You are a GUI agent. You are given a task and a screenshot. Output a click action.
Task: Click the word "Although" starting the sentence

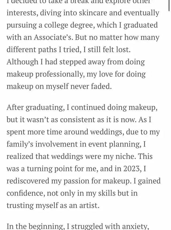[x=23, y=62]
